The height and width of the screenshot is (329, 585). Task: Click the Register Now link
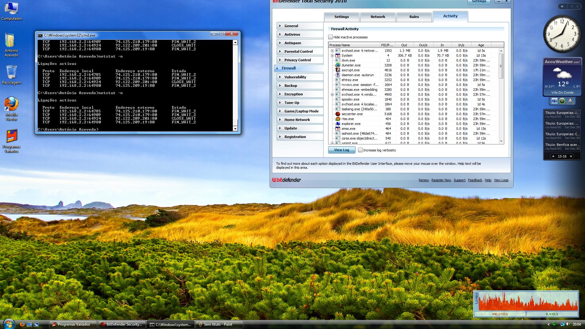pyautogui.click(x=441, y=180)
